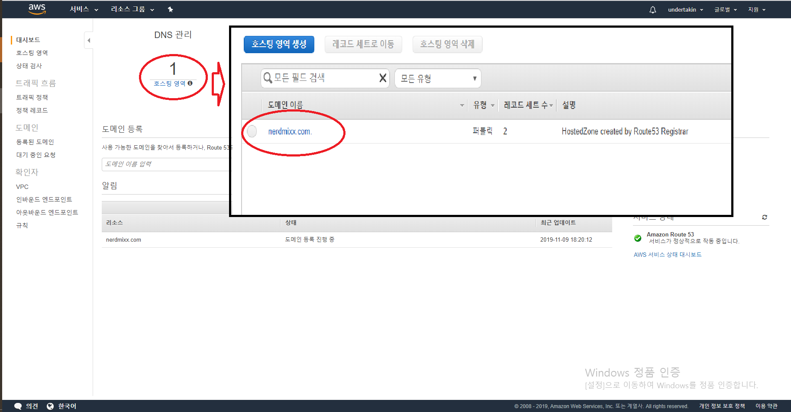791x412 pixels.
Task: Select 대시보드 in the sidebar
Action: 28,40
